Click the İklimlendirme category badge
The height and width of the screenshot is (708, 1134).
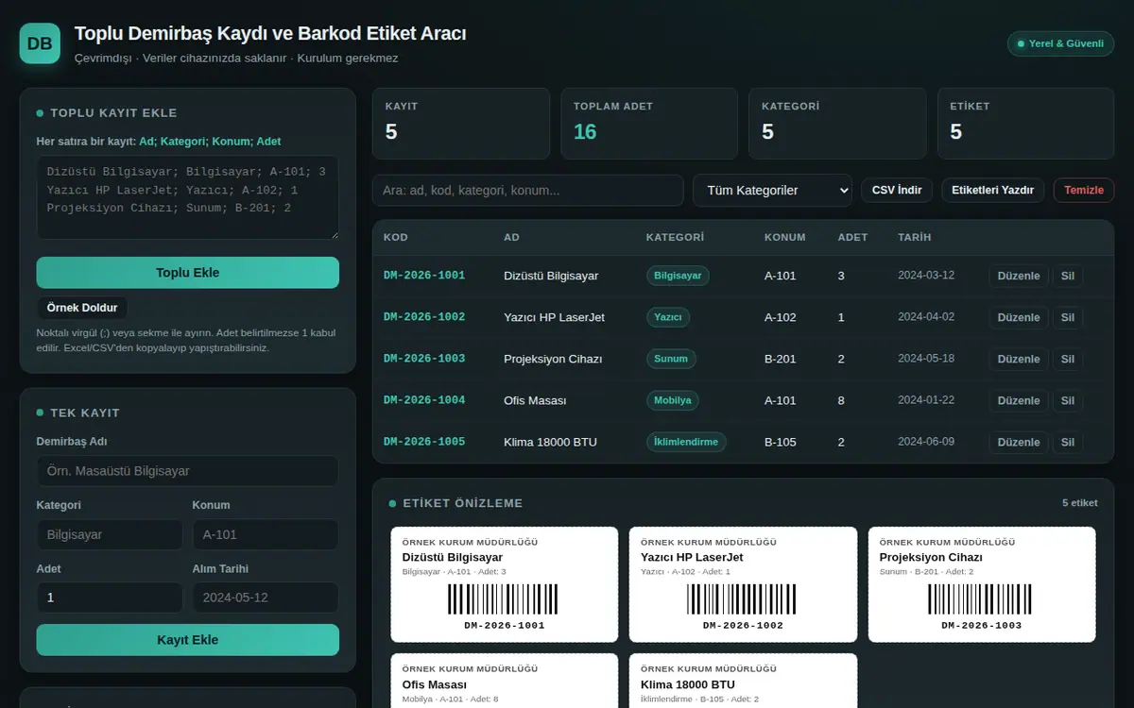click(x=686, y=442)
